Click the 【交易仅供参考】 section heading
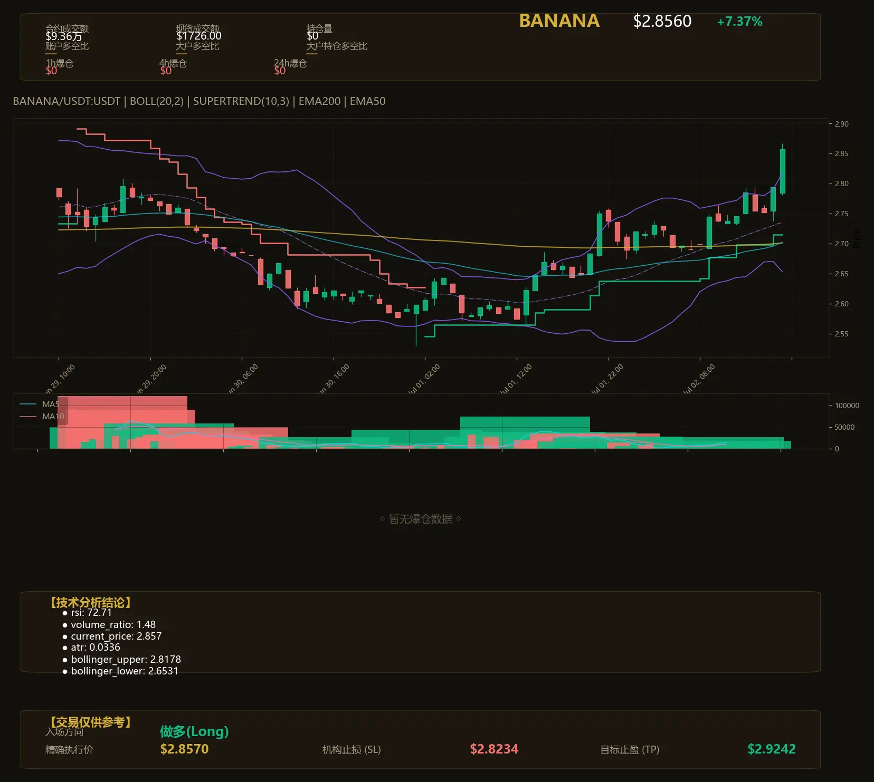The image size is (874, 782). coord(90,722)
